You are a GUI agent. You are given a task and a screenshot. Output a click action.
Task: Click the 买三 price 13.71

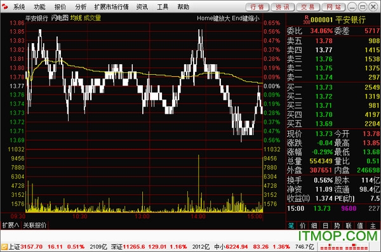[x=324, y=105]
